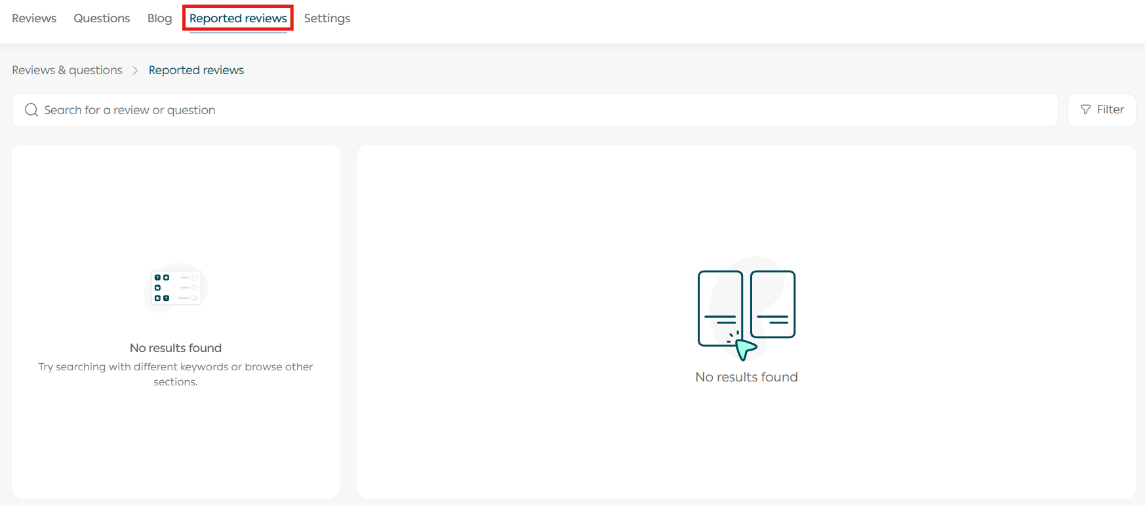Image resolution: width=1145 pixels, height=506 pixels.
Task: Click the left panel's No results found heading
Action: point(176,348)
